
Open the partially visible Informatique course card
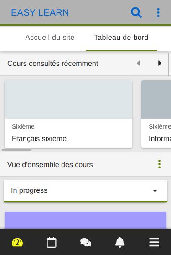pyautogui.click(x=156, y=114)
